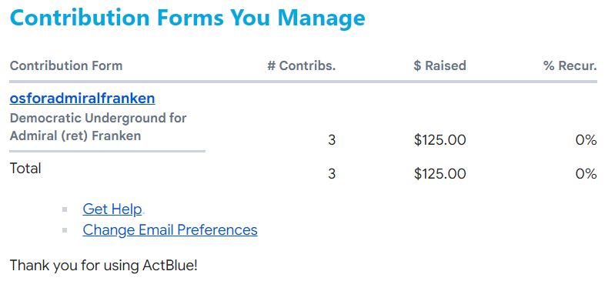The width and height of the screenshot is (605, 281).
Task: Click the osforadmiralfranken row $125.00 raised amount
Action: 440,140
